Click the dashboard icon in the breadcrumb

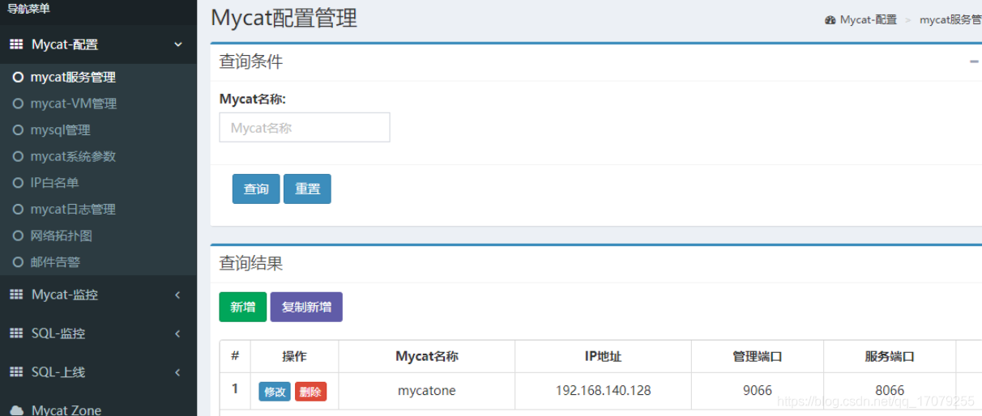pos(830,19)
